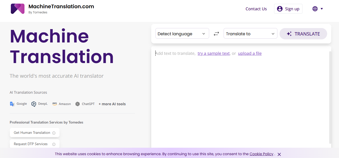Click the Machine Translation large heading
Screen dimensions: 339x158
point(62,46)
